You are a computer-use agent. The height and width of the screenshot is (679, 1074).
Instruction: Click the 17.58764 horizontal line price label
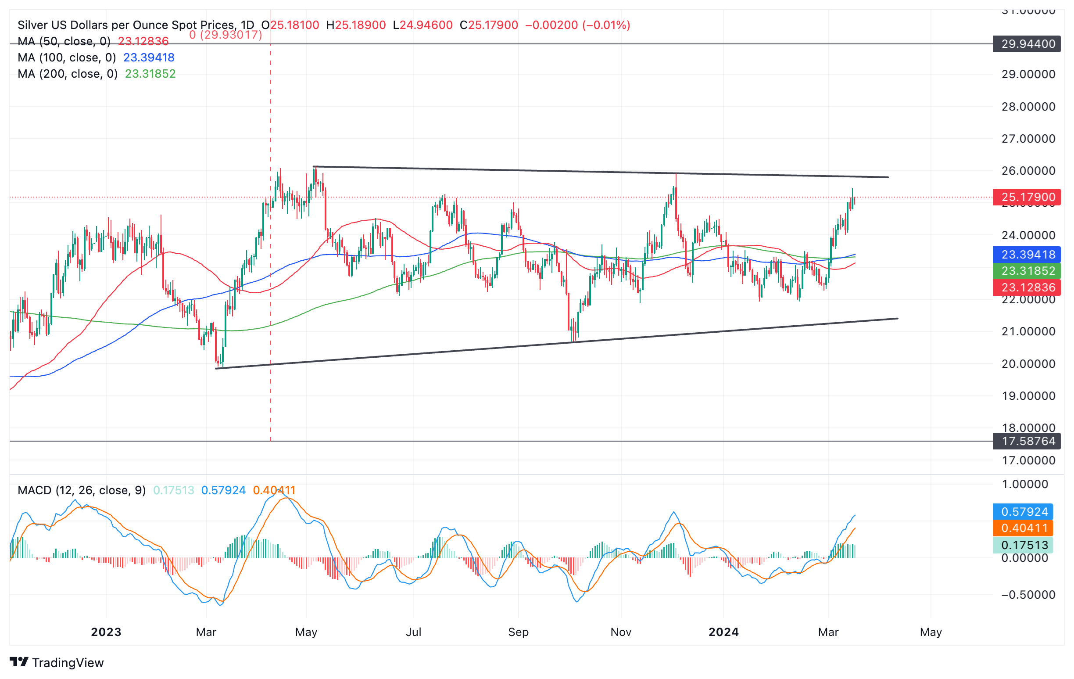pos(1027,441)
